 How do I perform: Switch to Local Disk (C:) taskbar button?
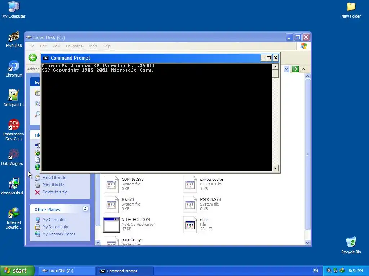point(67,271)
